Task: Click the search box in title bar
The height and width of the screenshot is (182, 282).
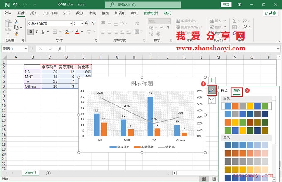Action: click(143, 5)
